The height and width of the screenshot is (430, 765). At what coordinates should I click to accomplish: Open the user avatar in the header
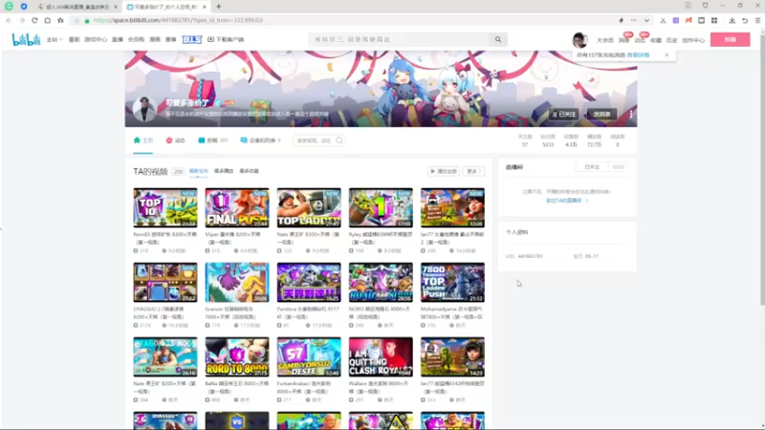(x=579, y=40)
